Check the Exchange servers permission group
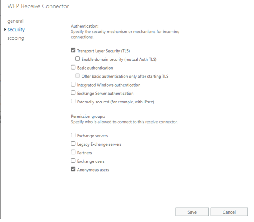 pos(73,135)
